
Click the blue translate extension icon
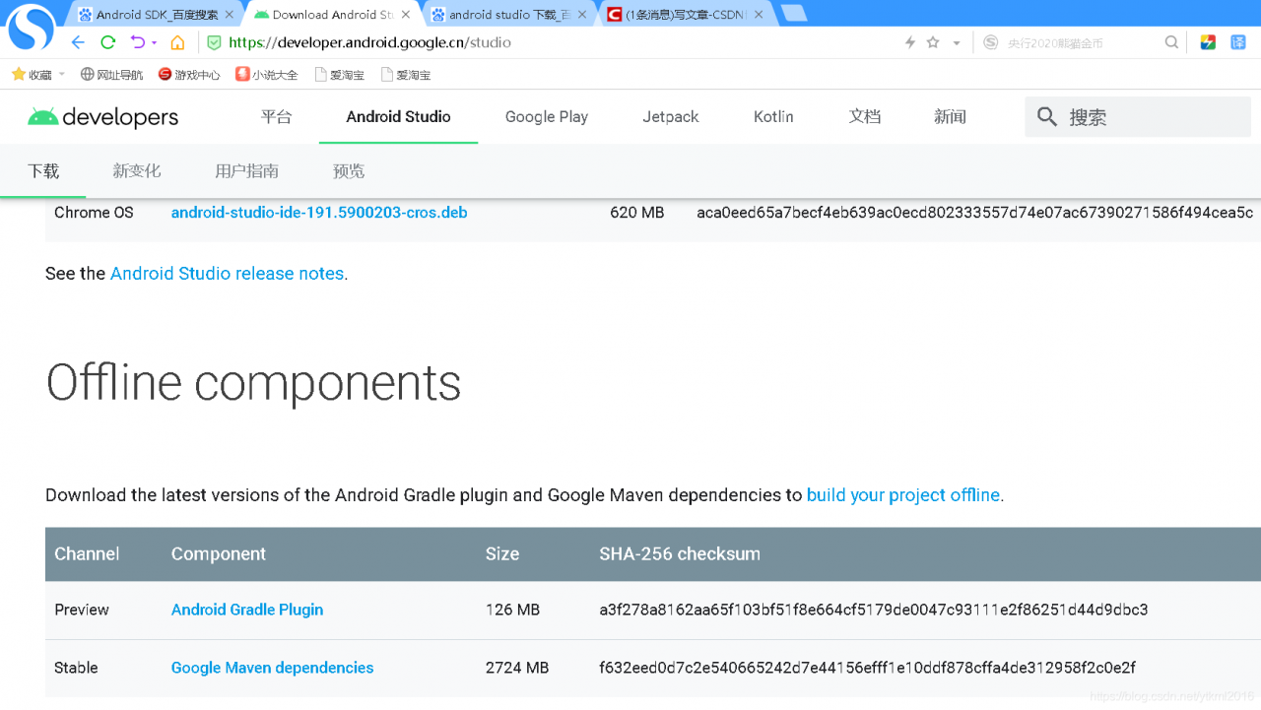(x=1238, y=42)
